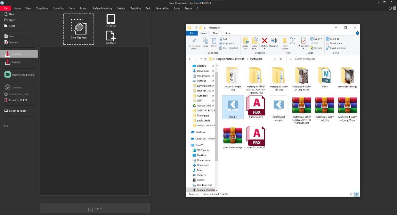Switch to details view in Explorer status bar
This screenshot has height=215, width=397.
coord(352,194)
